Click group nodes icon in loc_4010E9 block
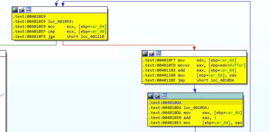Image resolution: width=270 pixels, height=132 pixels. 28,10
